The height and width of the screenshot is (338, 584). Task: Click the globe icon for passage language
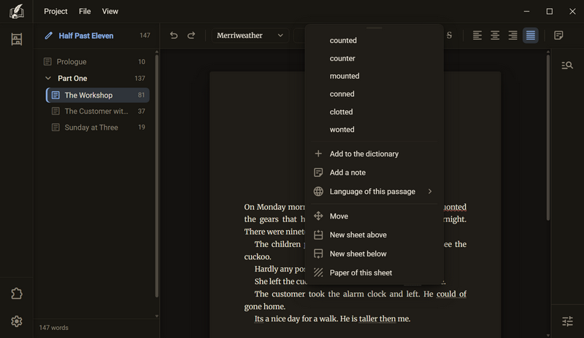click(x=318, y=192)
